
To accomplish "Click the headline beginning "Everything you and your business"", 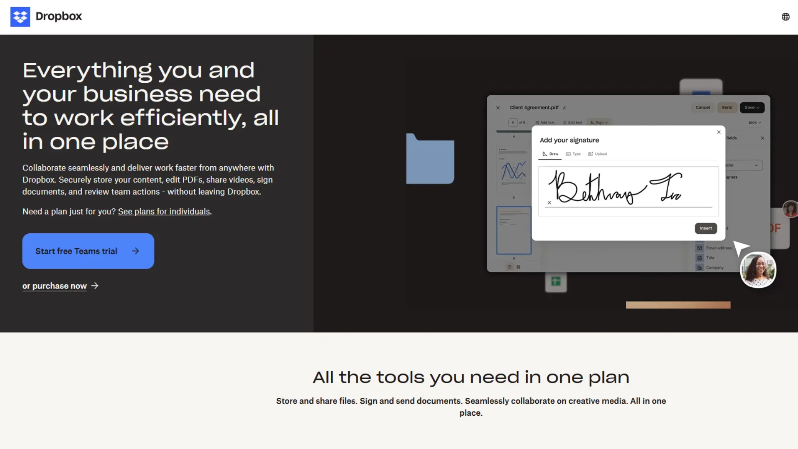I will (x=150, y=106).
